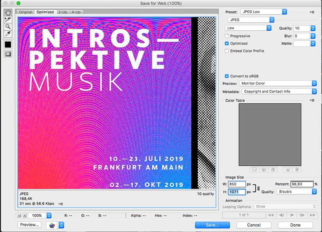Select the Eyedropper tool
Screen dimensions: 322x232
click(x=8, y=34)
